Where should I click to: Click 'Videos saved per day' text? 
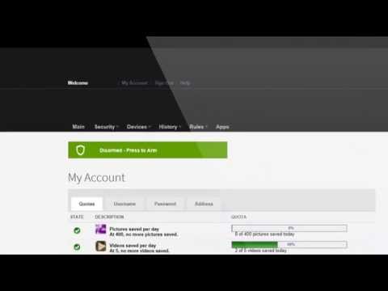[x=133, y=246]
